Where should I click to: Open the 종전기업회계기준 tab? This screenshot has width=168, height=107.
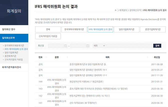click(152, 29)
